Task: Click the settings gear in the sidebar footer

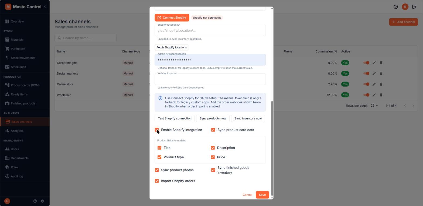Action: pos(42,201)
